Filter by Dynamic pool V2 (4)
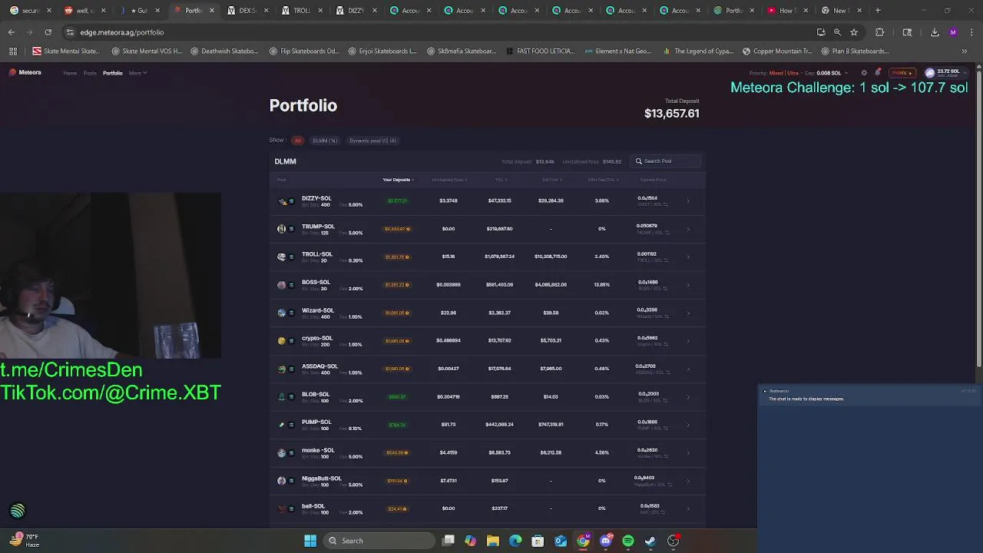 point(372,141)
